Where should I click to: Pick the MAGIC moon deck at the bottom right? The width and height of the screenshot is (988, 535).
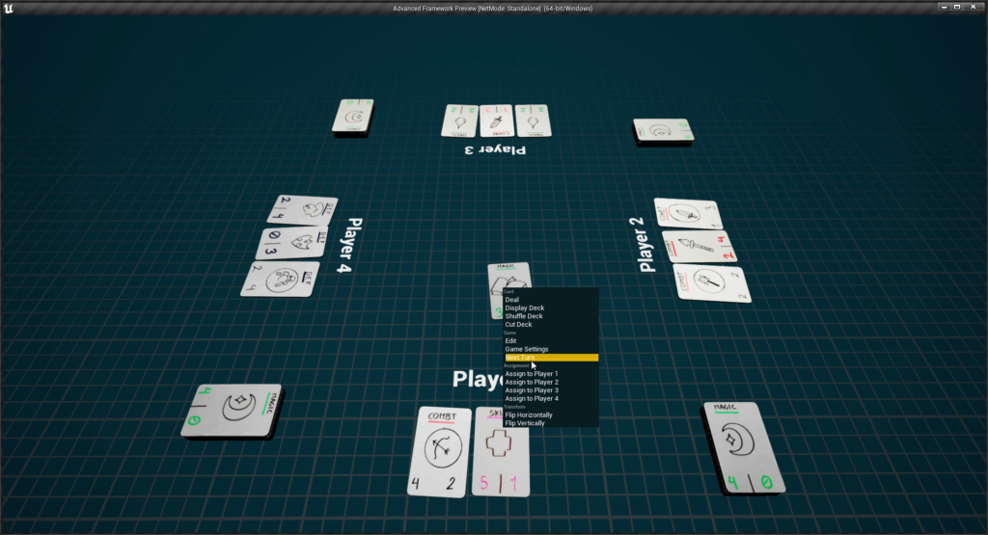pos(744,448)
